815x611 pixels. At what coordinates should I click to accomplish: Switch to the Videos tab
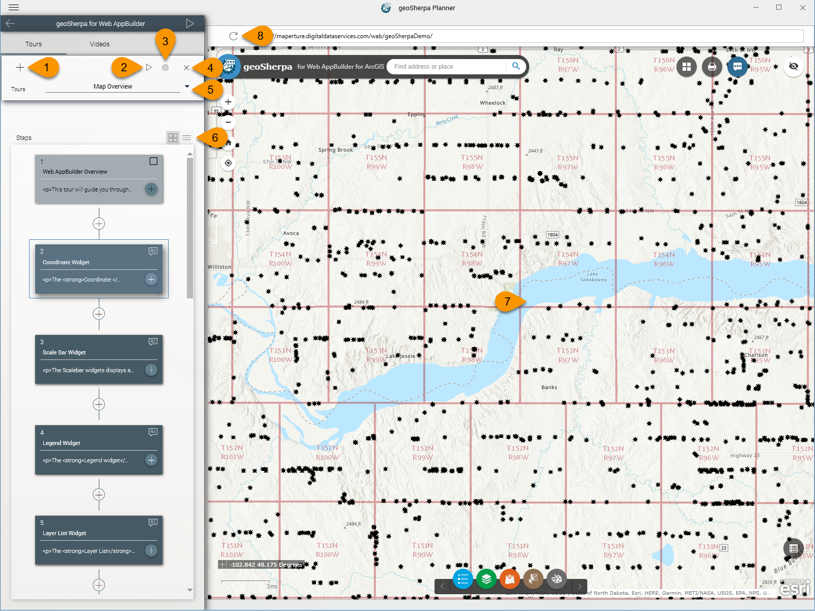pos(100,44)
